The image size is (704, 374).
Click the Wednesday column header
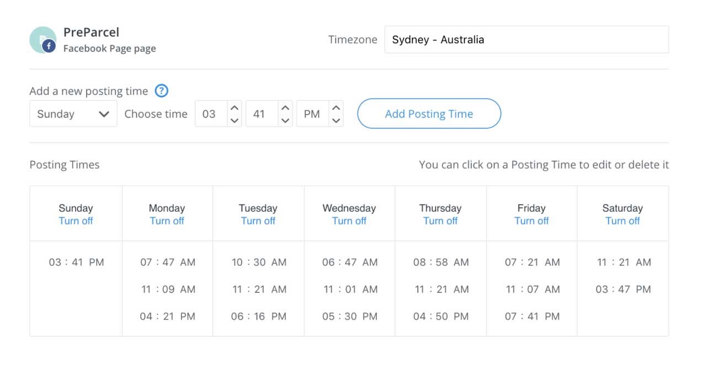[x=349, y=208]
